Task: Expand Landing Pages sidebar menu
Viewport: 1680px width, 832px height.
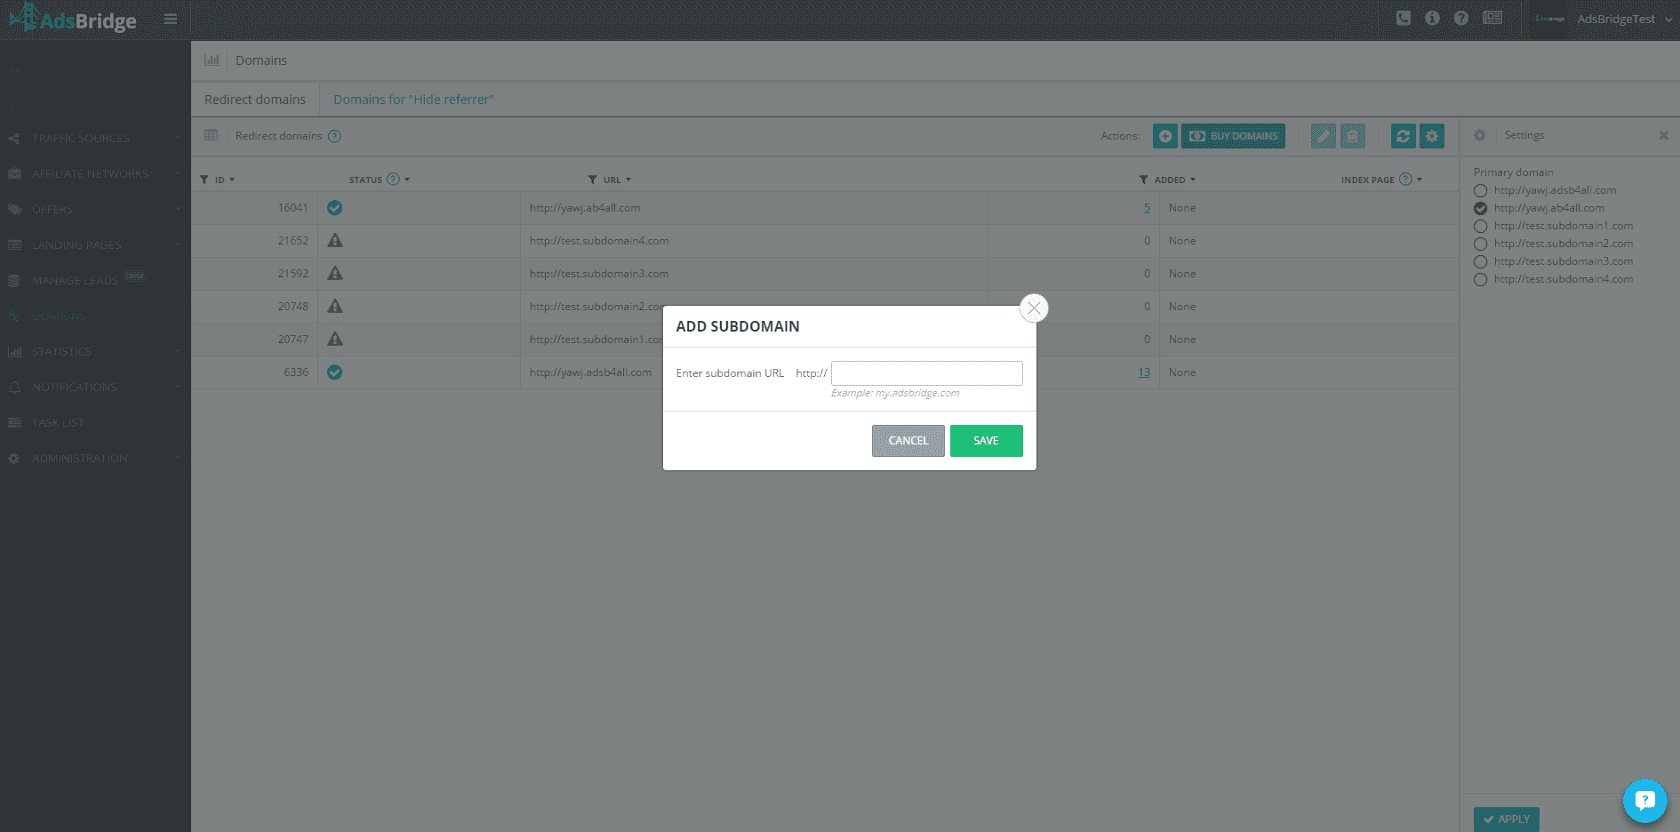Action: [95, 244]
